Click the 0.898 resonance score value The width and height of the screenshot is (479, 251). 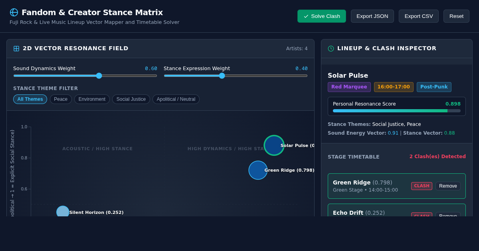click(x=453, y=104)
